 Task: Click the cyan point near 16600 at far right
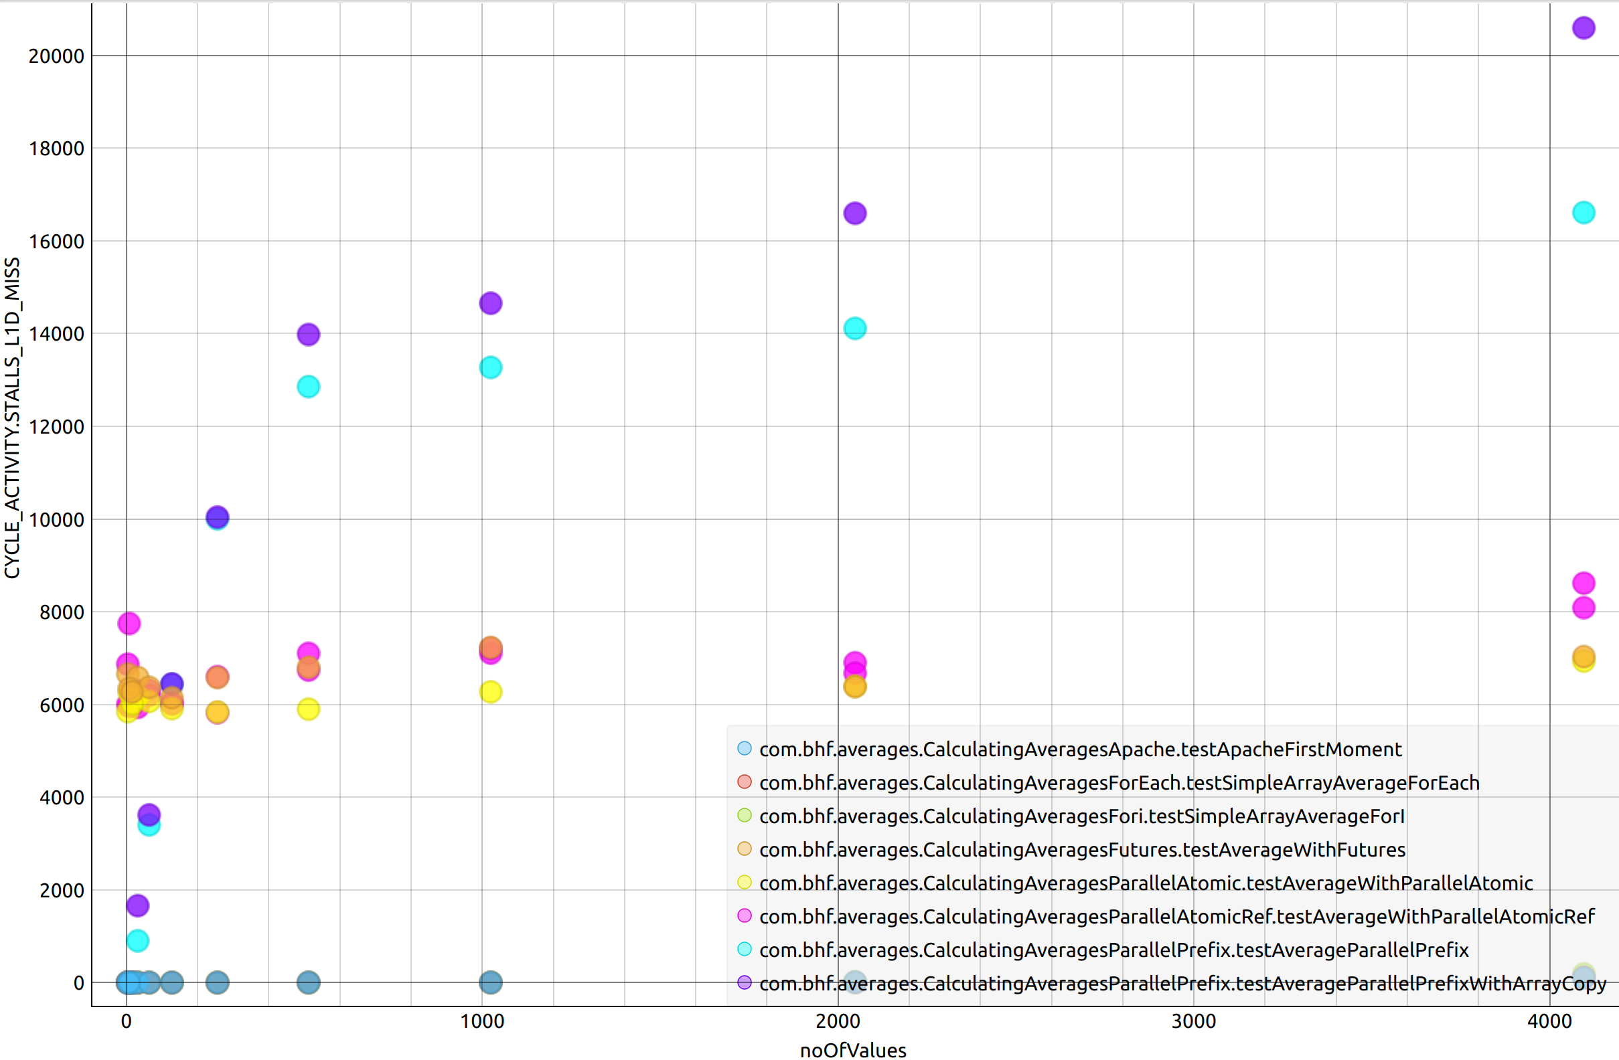(1584, 213)
